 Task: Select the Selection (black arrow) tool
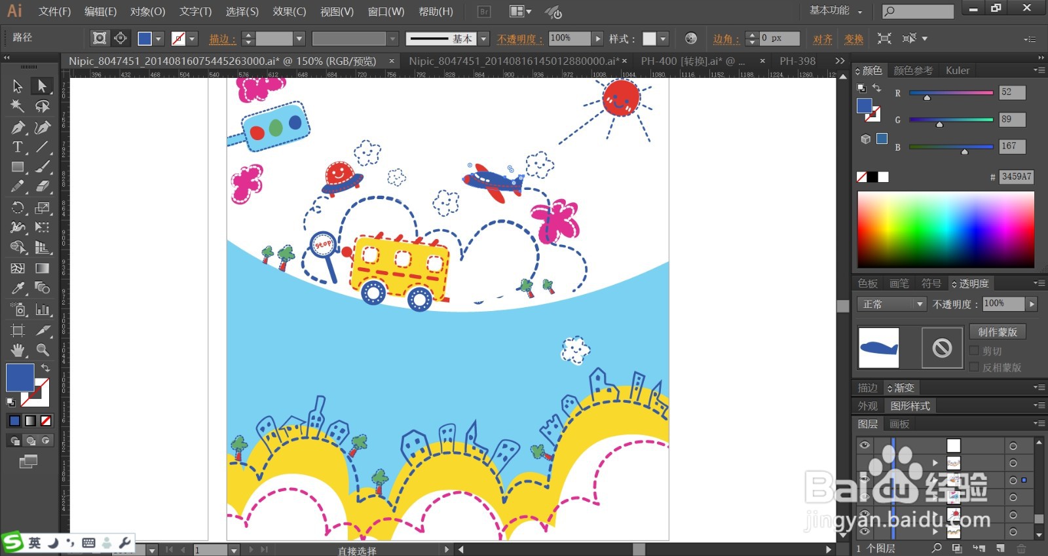(x=18, y=86)
